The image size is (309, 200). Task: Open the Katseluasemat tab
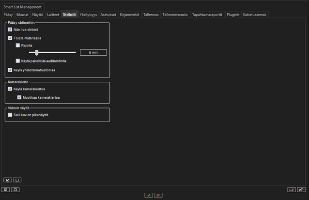click(254, 15)
